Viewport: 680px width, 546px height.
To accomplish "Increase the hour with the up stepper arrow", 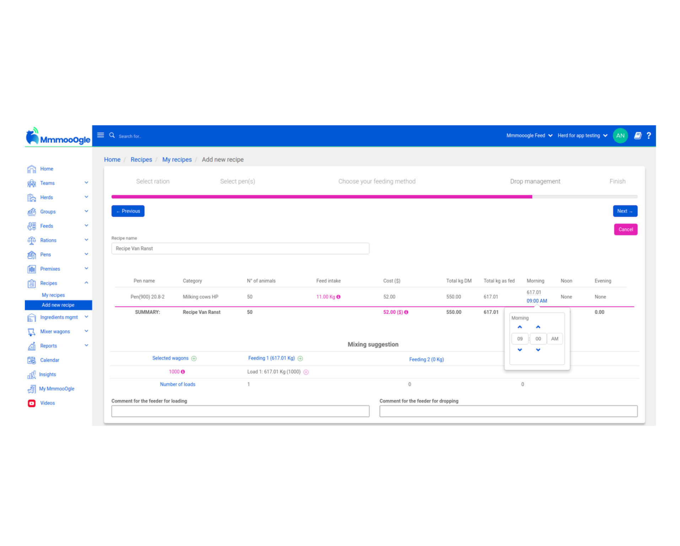I will [520, 327].
